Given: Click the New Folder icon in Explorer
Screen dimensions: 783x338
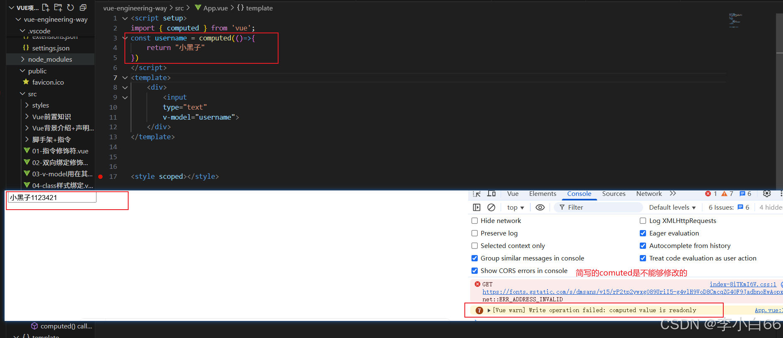Looking at the screenshot, I should (x=58, y=8).
